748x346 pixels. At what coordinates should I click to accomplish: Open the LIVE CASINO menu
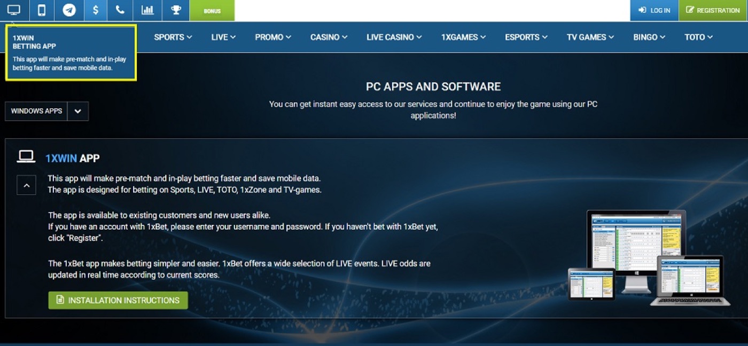(394, 37)
